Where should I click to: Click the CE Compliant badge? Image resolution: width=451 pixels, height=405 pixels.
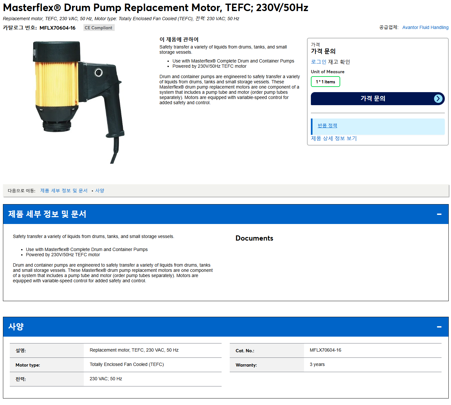pyautogui.click(x=99, y=28)
